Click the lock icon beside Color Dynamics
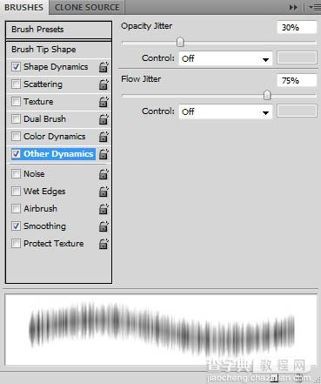 point(104,137)
